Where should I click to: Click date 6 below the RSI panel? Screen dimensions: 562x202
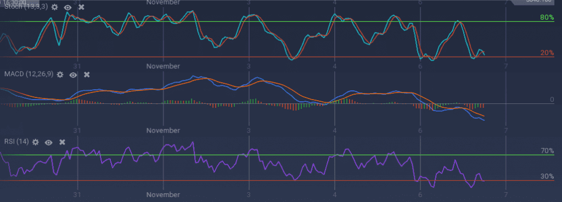point(420,194)
